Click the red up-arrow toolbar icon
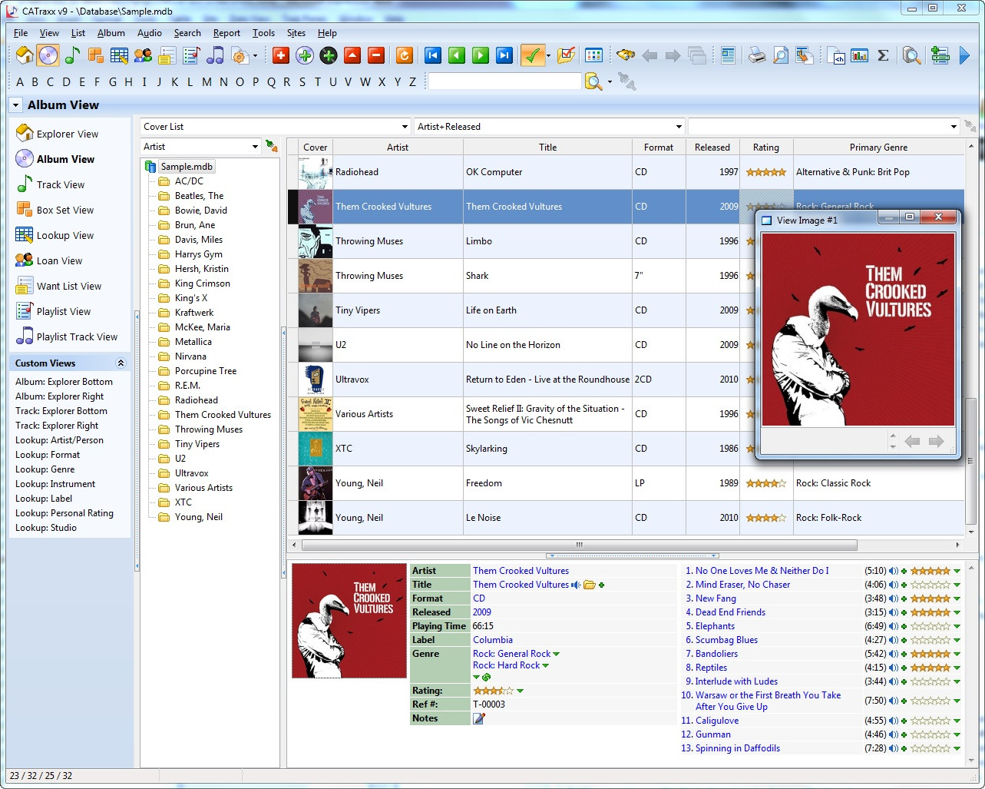 [x=352, y=55]
